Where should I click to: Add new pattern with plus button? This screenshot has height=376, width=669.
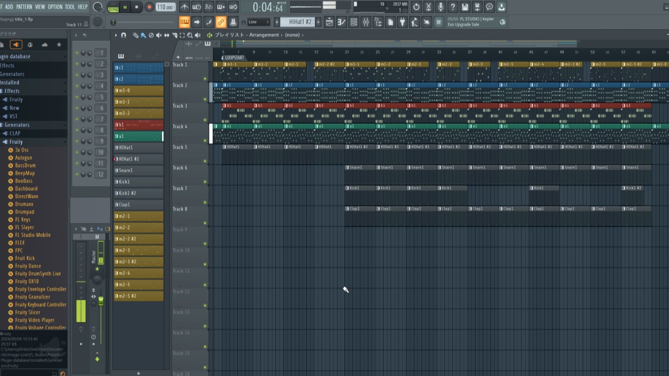[x=318, y=22]
